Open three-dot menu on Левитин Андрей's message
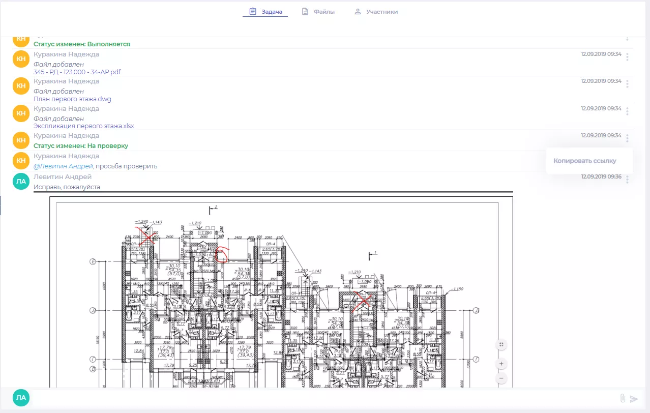Screen dimensions: 650x413 pyautogui.click(x=627, y=179)
